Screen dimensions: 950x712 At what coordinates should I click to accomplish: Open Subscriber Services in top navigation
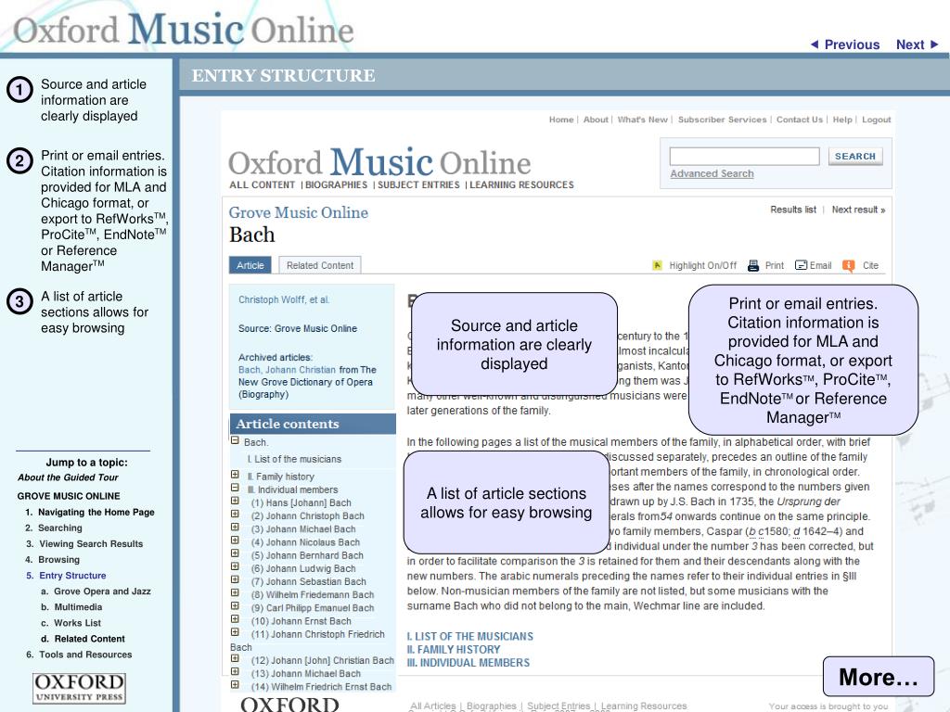(722, 120)
